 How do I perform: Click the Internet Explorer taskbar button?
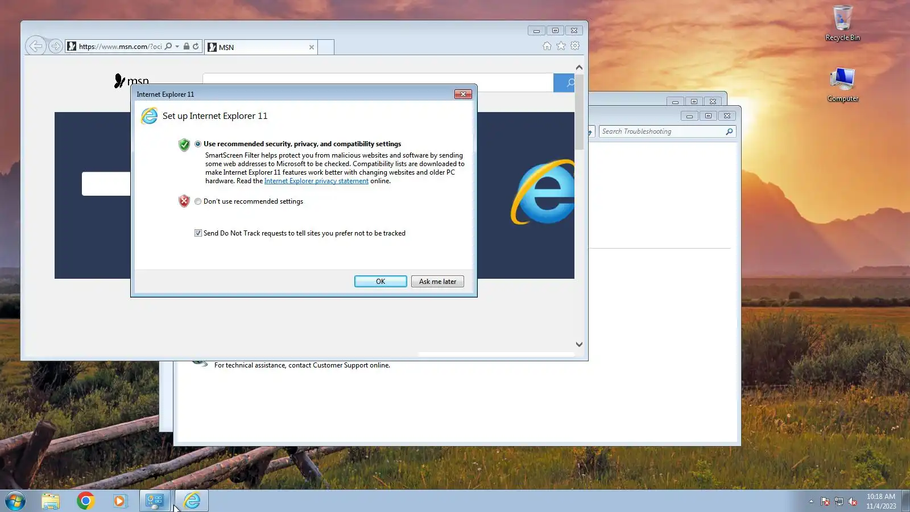pyautogui.click(x=192, y=501)
